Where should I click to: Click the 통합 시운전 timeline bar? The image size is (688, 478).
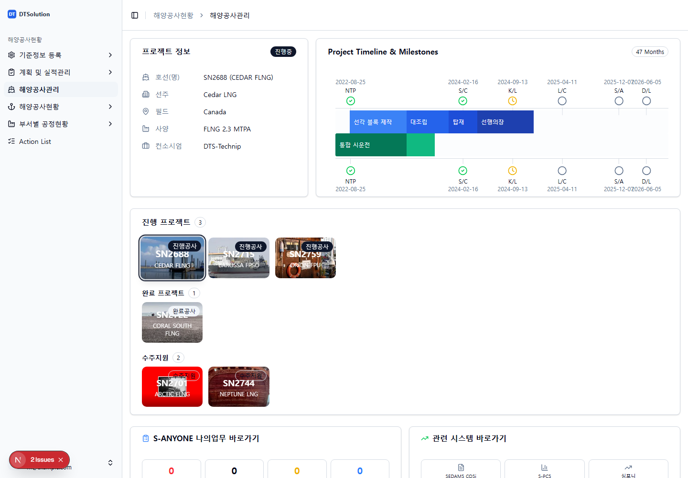[371, 145]
